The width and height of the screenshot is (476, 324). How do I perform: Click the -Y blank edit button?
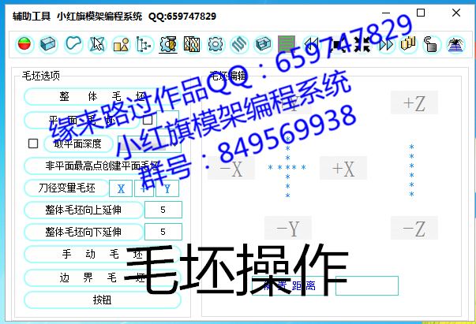click(288, 228)
